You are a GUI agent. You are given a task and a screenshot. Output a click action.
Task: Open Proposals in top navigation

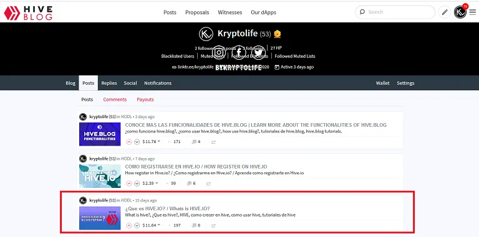[197, 12]
